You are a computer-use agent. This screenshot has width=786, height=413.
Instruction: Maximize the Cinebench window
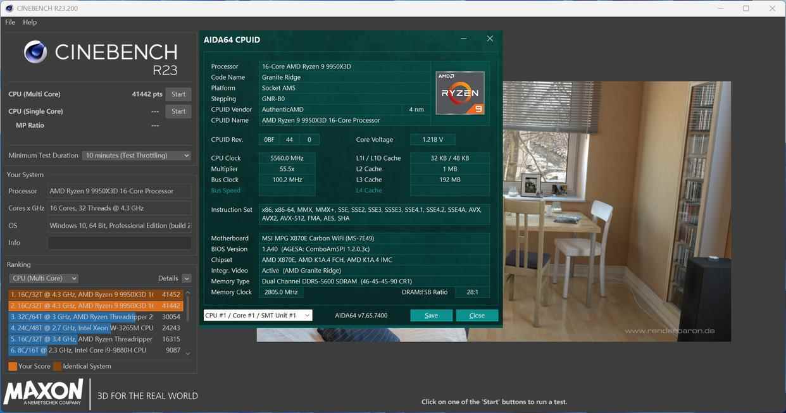click(x=746, y=8)
